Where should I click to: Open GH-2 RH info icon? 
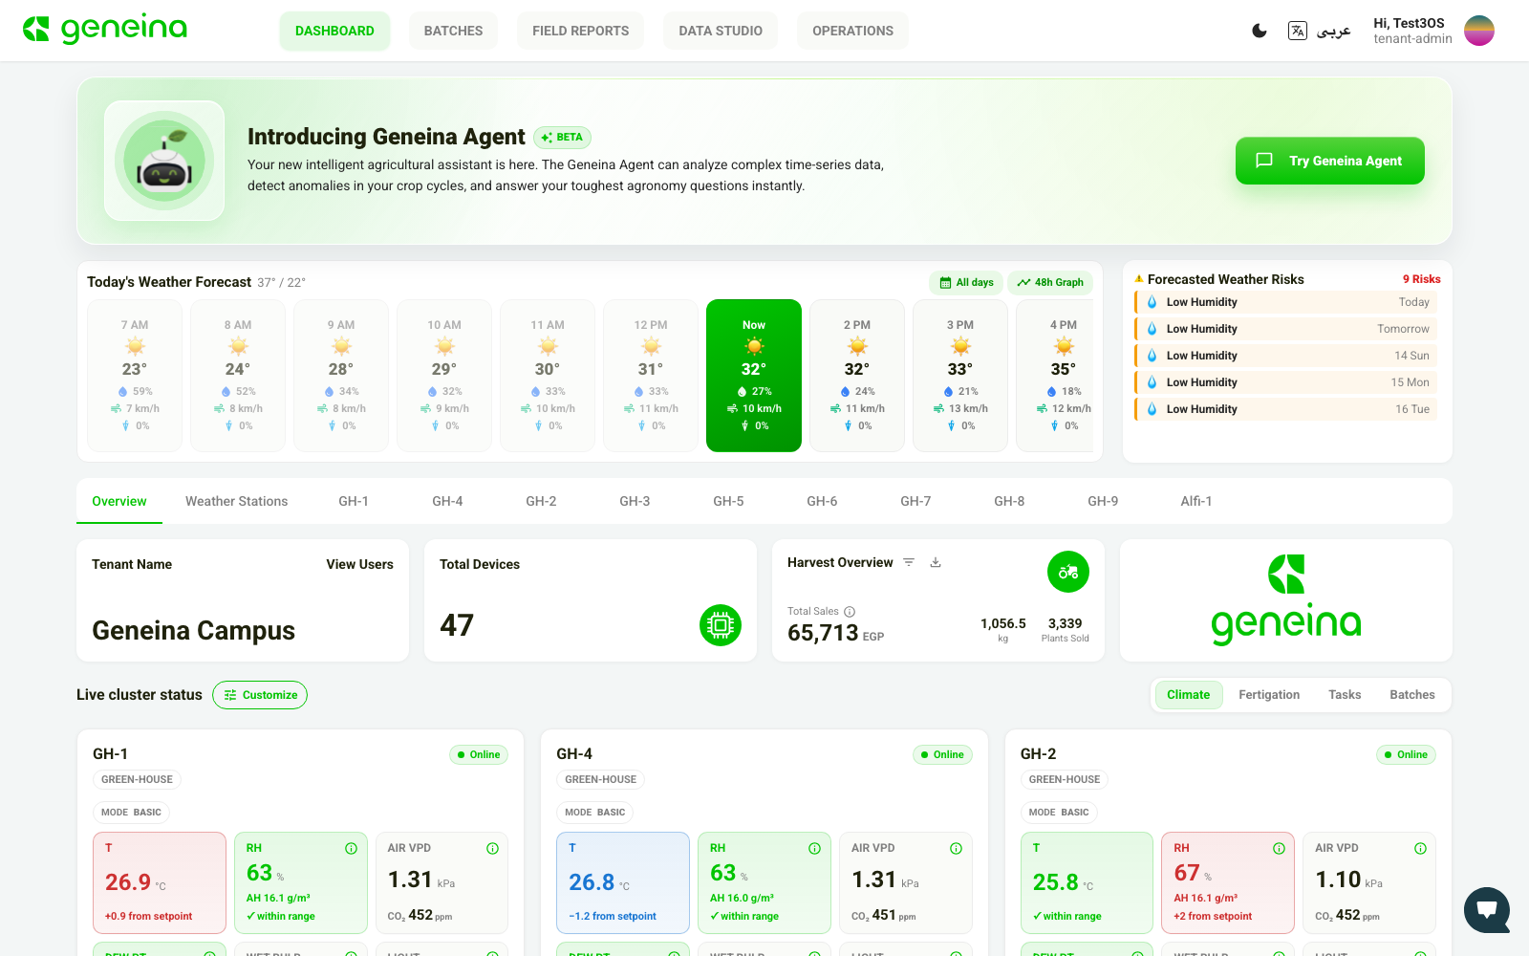coord(1279,848)
